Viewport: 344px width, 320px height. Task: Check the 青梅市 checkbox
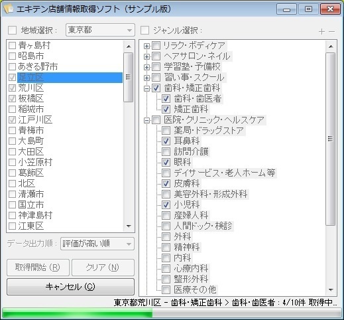12,130
